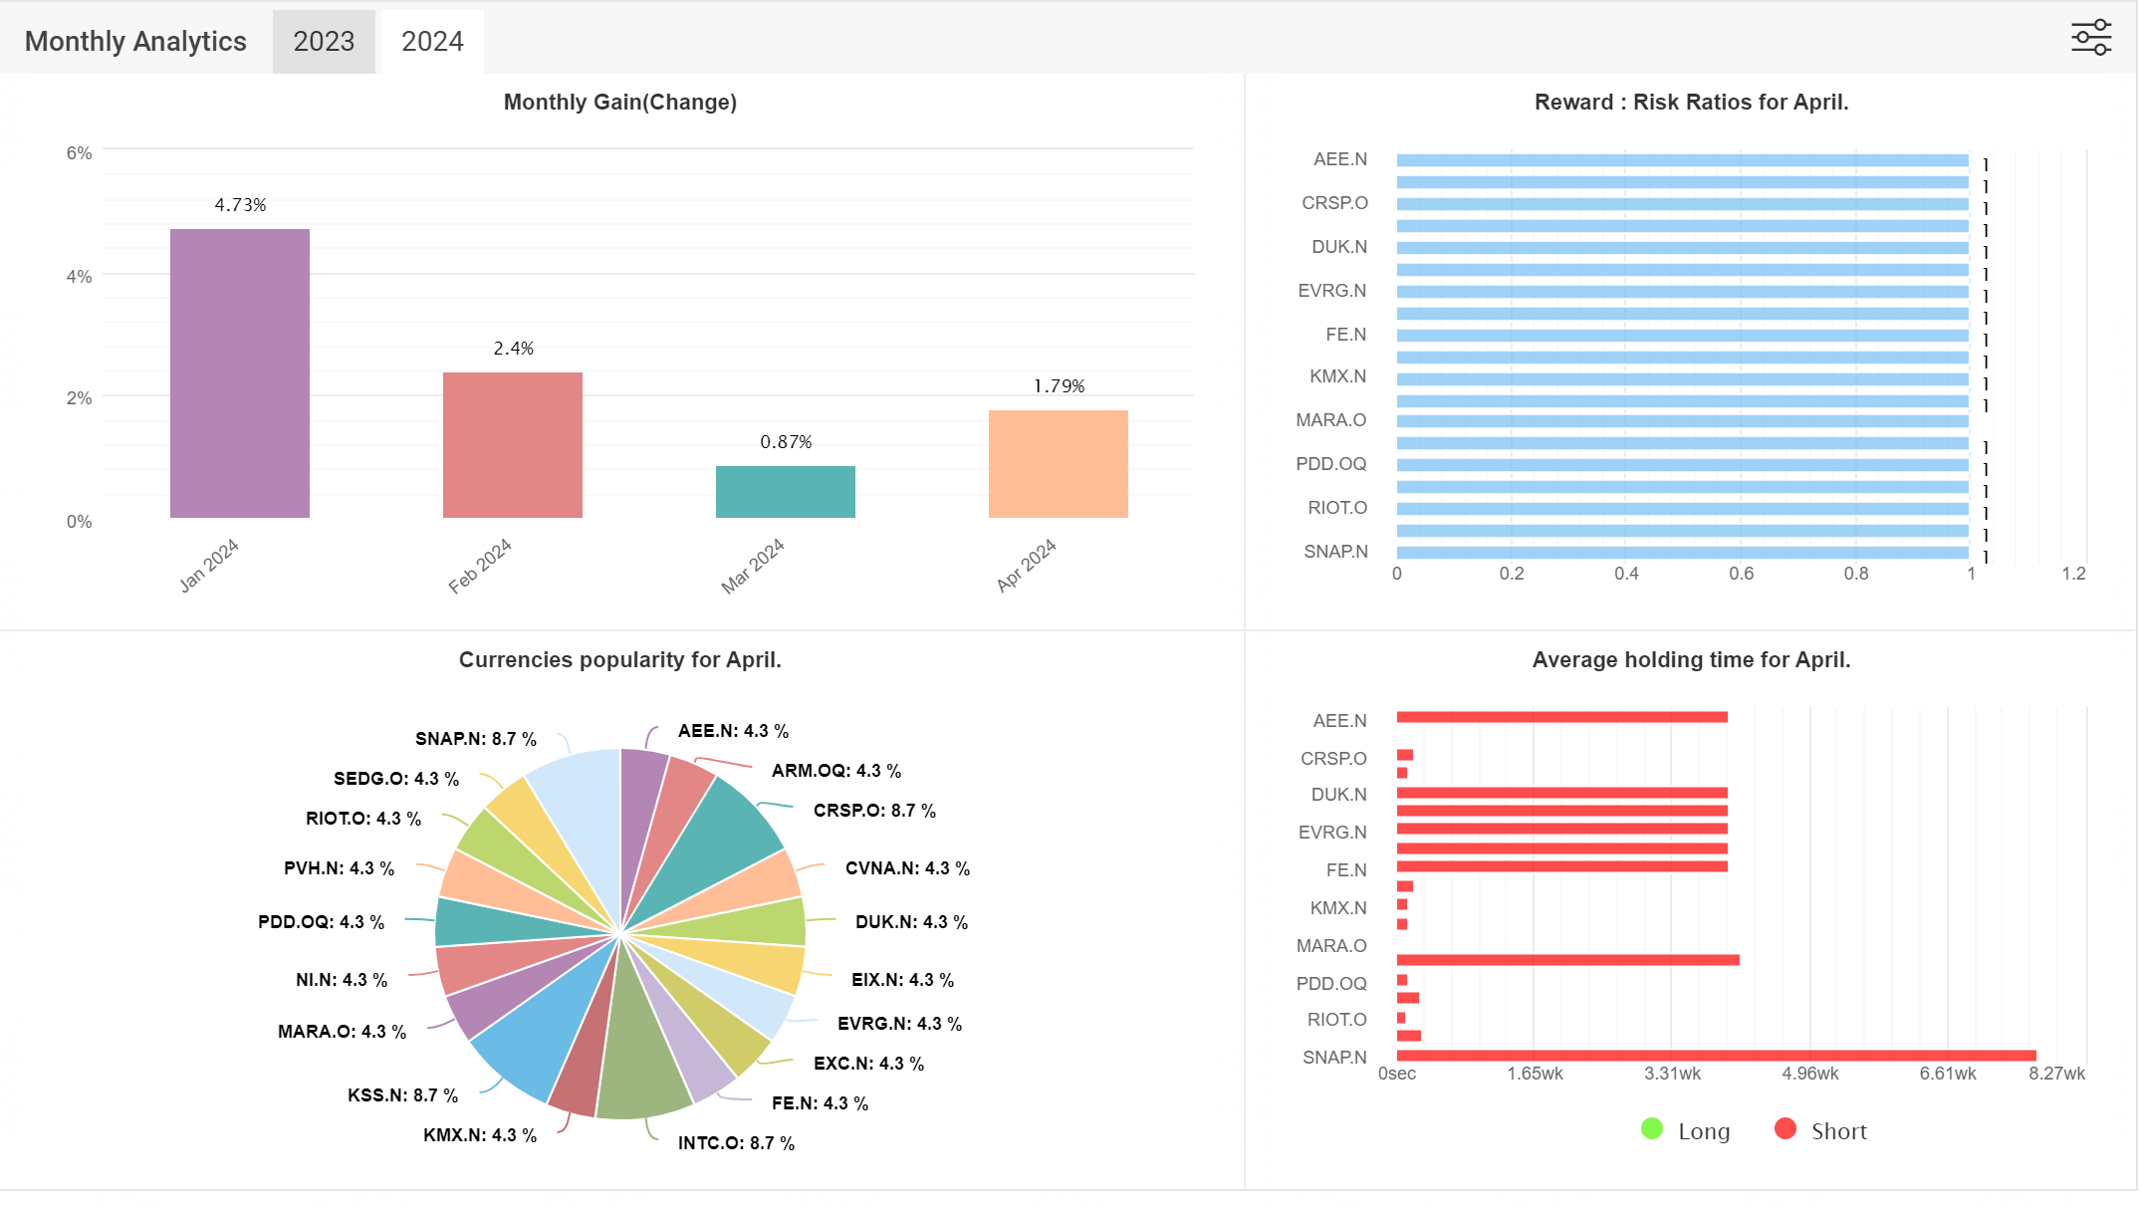Click the AEE.N holding time bar
2141x1208 pixels.
(1561, 717)
